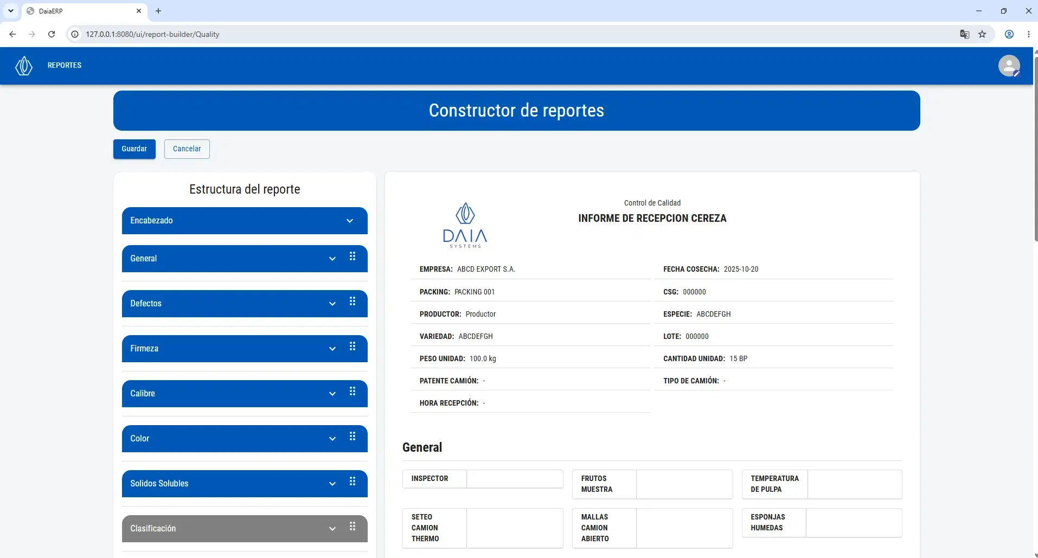Click the '15 BP' quantity value

738,359
